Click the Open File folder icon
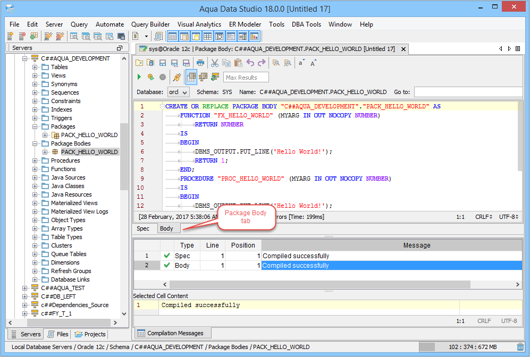 point(139,63)
